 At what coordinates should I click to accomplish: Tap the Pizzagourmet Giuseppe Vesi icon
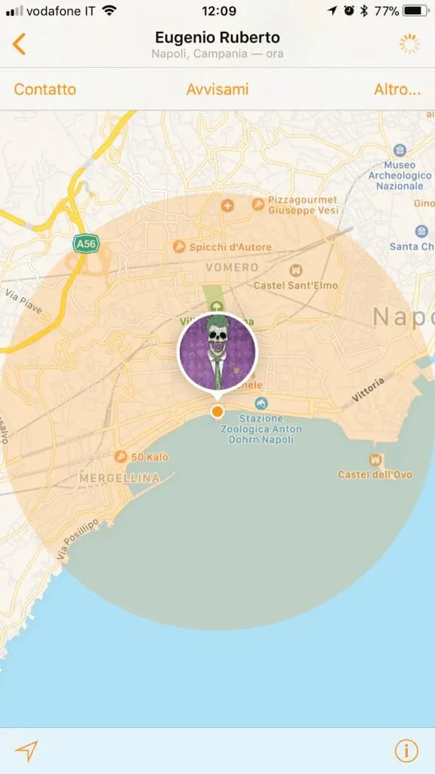click(x=258, y=204)
